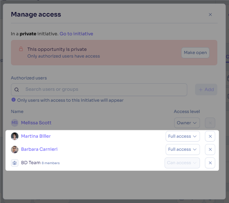This screenshot has height=203, width=229.
Task: Click the info icon below search field
Action: click(x=13, y=100)
